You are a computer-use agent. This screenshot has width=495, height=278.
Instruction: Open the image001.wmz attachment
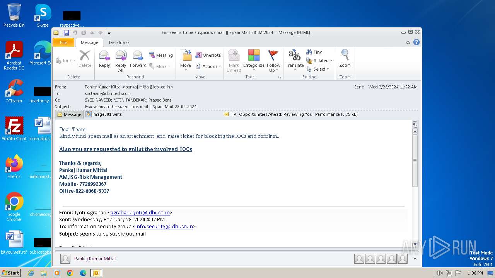(x=104, y=114)
